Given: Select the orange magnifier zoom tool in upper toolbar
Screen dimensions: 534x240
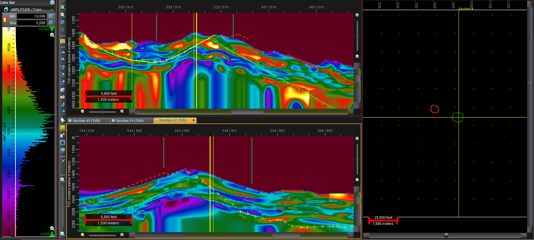Looking at the screenshot, I should [x=62, y=15].
